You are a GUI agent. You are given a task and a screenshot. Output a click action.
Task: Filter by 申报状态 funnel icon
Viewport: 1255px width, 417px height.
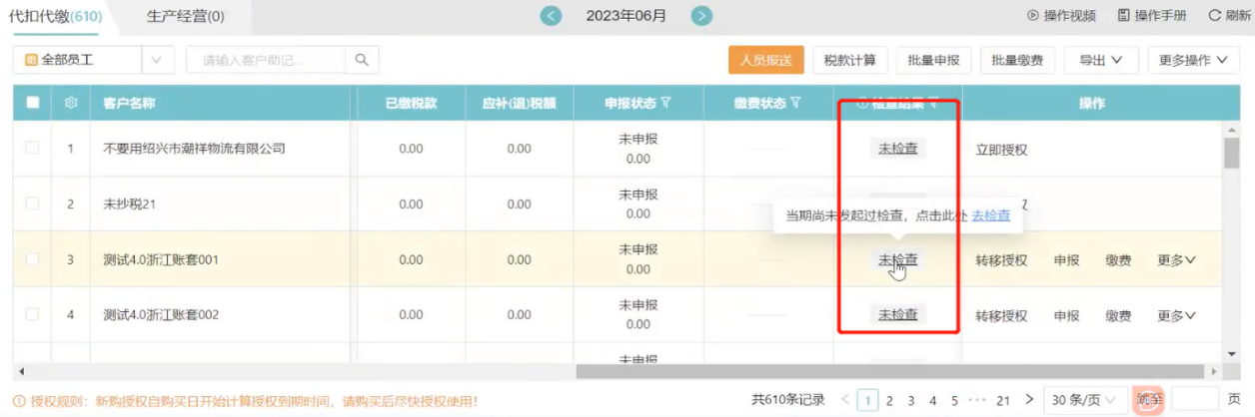point(665,103)
